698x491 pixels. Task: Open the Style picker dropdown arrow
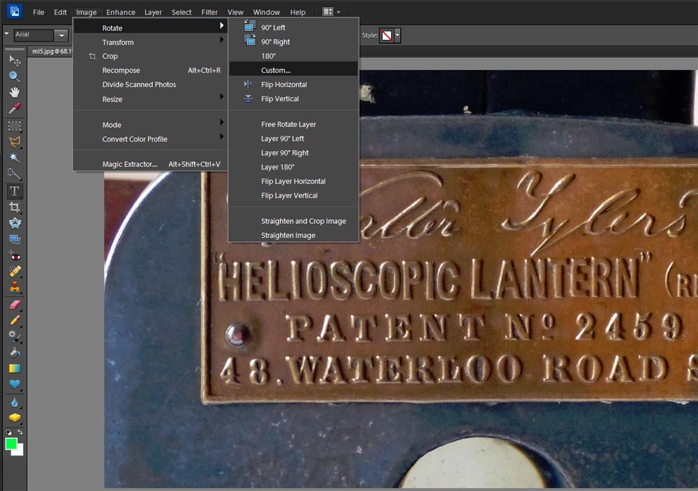point(398,36)
